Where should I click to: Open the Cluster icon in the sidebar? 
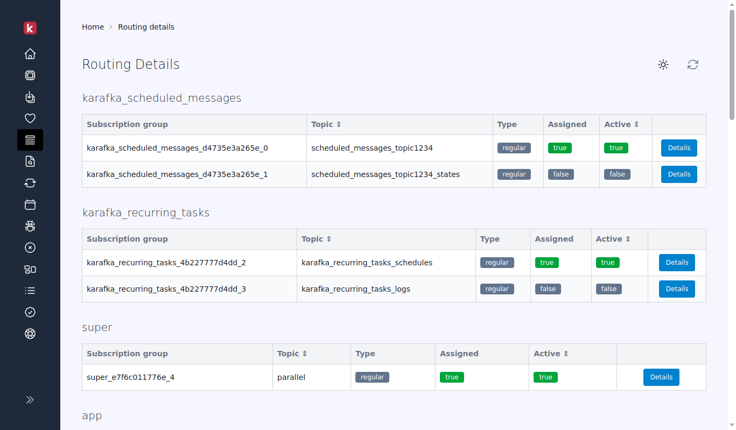tap(30, 269)
